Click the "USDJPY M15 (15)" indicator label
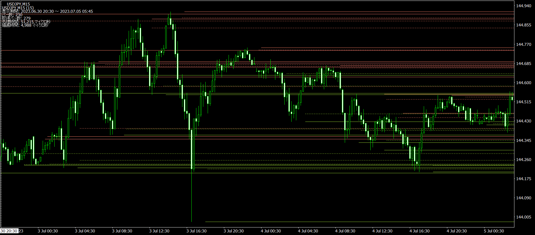 (18, 8)
